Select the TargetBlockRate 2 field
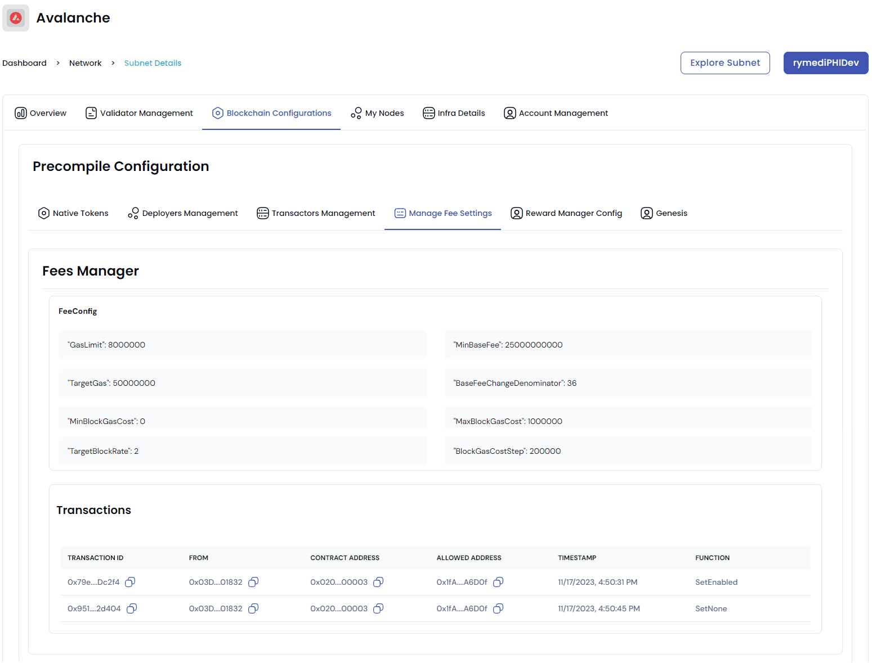The width and height of the screenshot is (872, 663). pyautogui.click(x=243, y=451)
